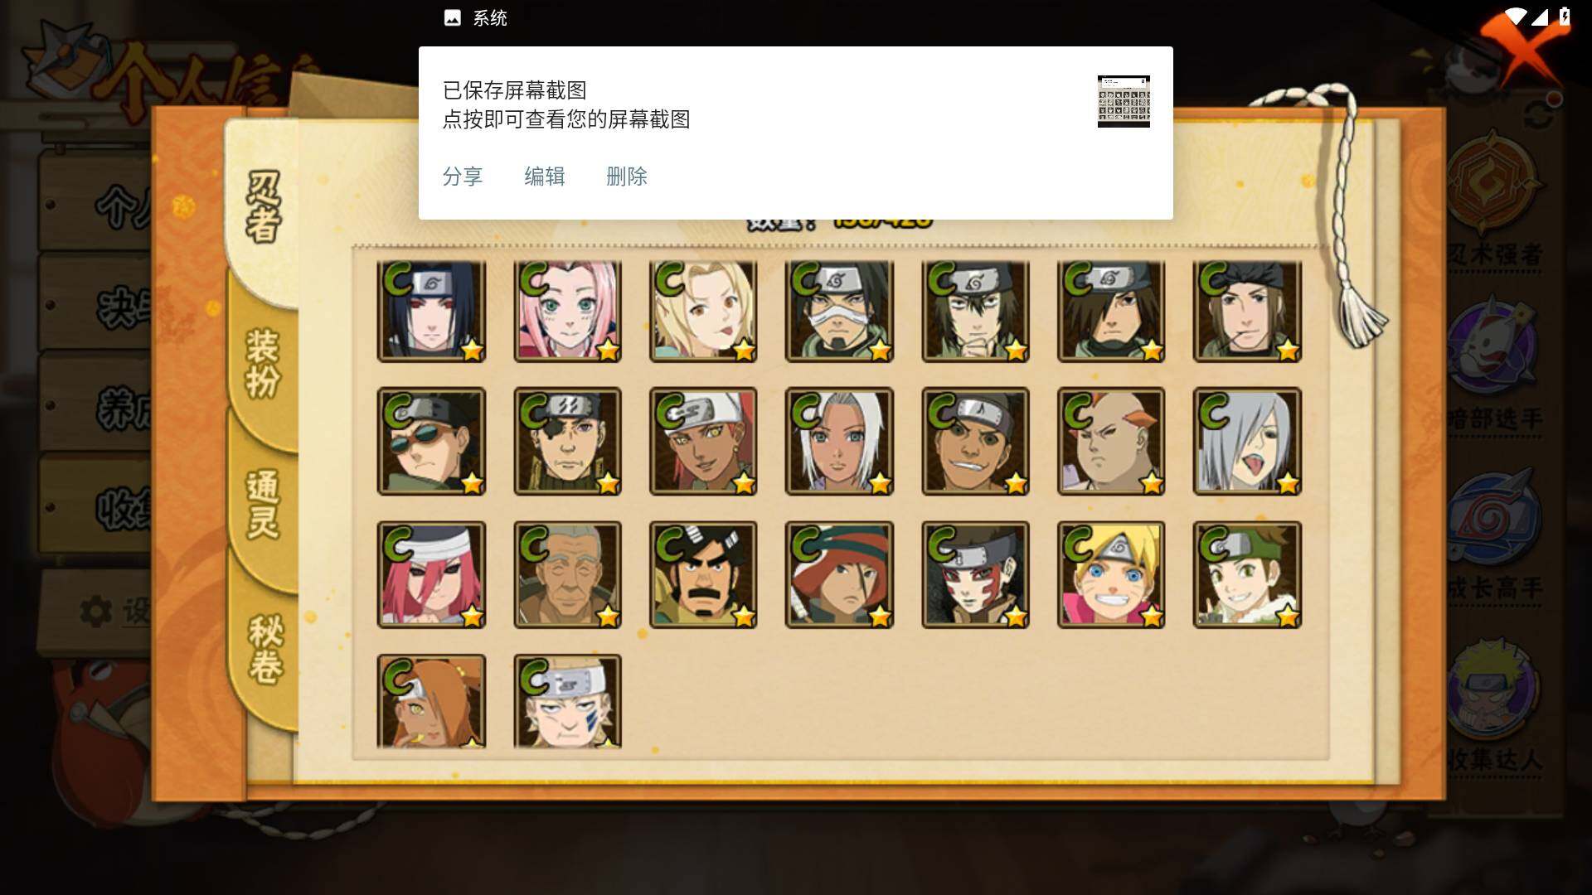Pick the bald ninja with orange ears
Viewport: 1592px width, 895px height.
[1111, 442]
